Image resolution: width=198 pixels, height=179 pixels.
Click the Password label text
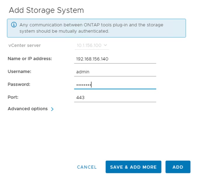pos(19,84)
